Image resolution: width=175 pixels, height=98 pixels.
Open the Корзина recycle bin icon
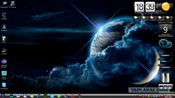[4, 16]
